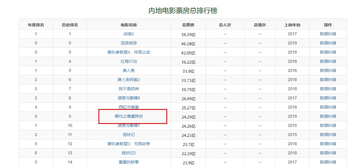Click 数据纠错 for 复仇者联盟4 row

(x=328, y=52)
